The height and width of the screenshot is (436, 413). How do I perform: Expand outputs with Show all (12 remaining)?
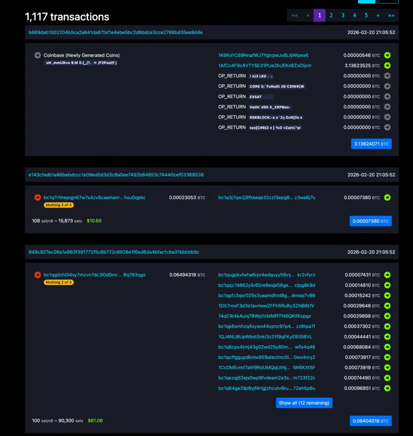(x=304, y=403)
